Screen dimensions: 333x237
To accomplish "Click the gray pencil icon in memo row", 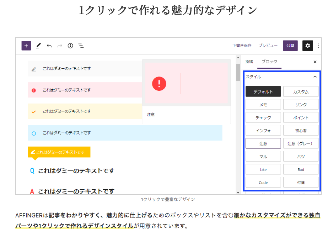I will pyautogui.click(x=34, y=69).
